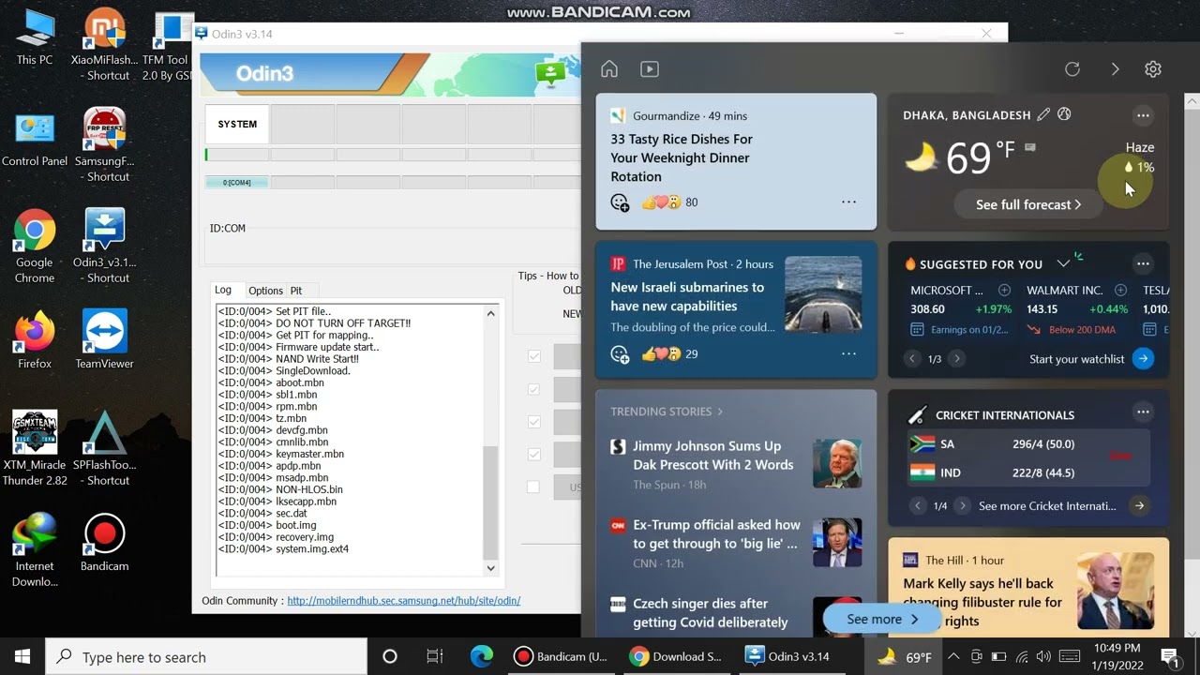1200x675 pixels.
Task: Open TeamViewer desktop icon
Action: [x=104, y=339]
